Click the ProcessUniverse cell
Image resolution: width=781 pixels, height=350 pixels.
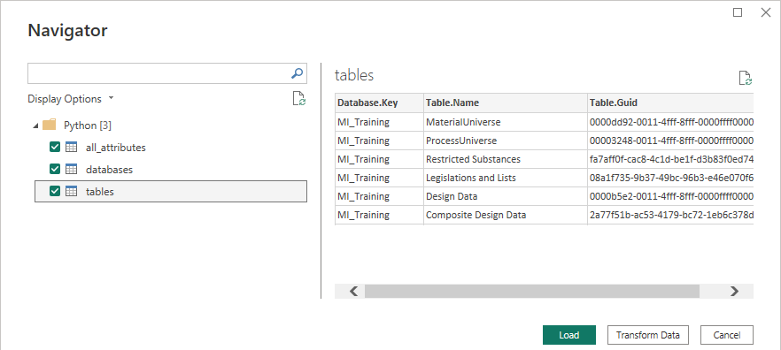coord(506,141)
